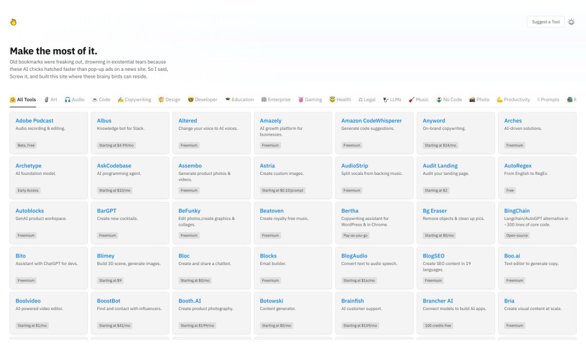Click the 'Pay-as-you-go' tag on Bertha
The height and width of the screenshot is (351, 586).
tap(356, 236)
